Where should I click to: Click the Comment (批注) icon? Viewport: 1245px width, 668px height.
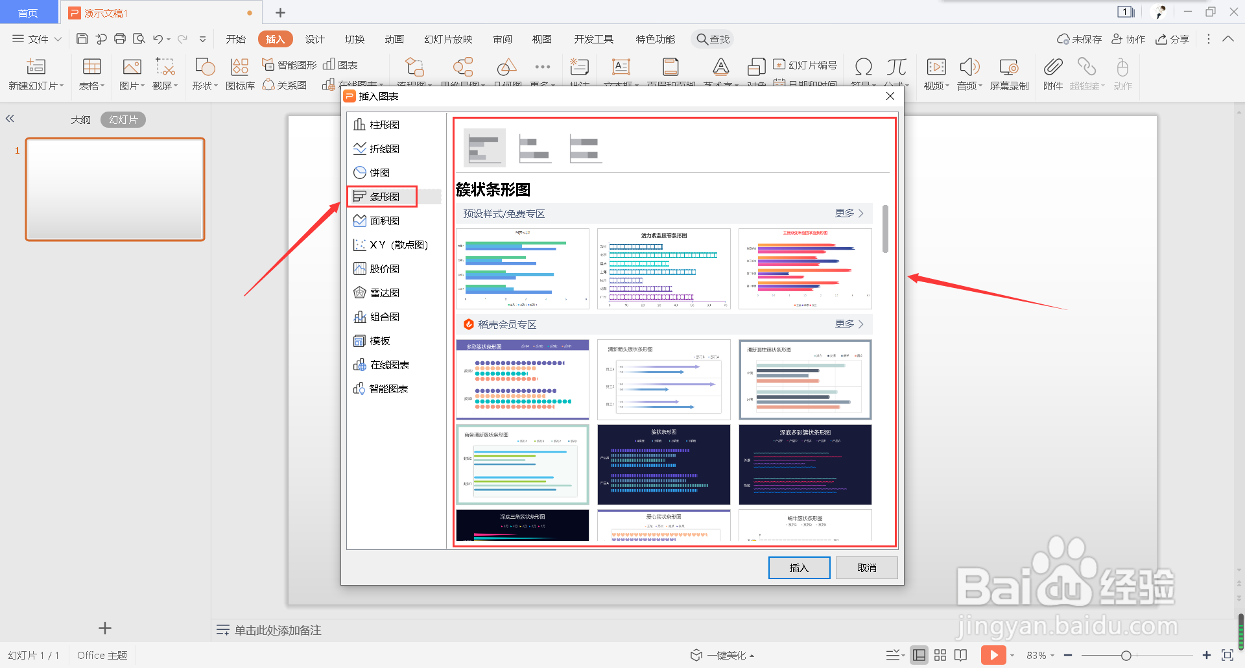tap(579, 67)
